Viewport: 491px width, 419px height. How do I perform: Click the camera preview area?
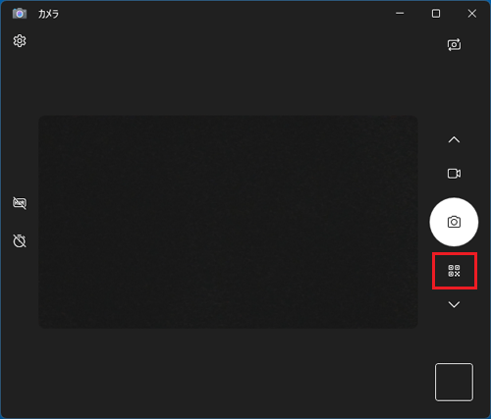pos(228,222)
